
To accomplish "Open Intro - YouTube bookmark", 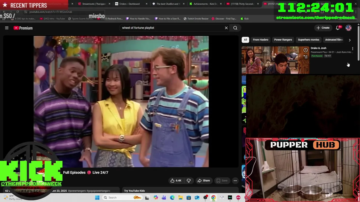I will (52, 19).
